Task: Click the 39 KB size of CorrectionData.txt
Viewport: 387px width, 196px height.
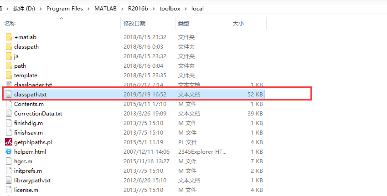Action: pyautogui.click(x=255, y=114)
